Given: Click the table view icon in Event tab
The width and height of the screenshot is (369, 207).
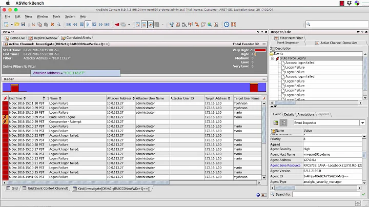Looking at the screenshot, I should (276, 123).
